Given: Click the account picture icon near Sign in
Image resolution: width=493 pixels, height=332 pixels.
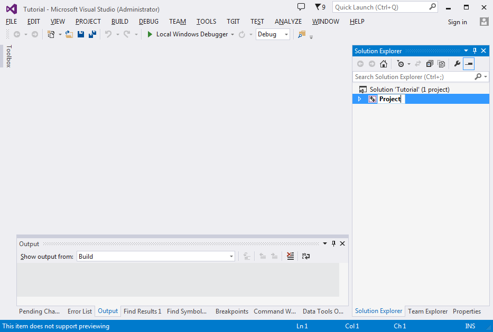Looking at the screenshot, I should point(484,22).
